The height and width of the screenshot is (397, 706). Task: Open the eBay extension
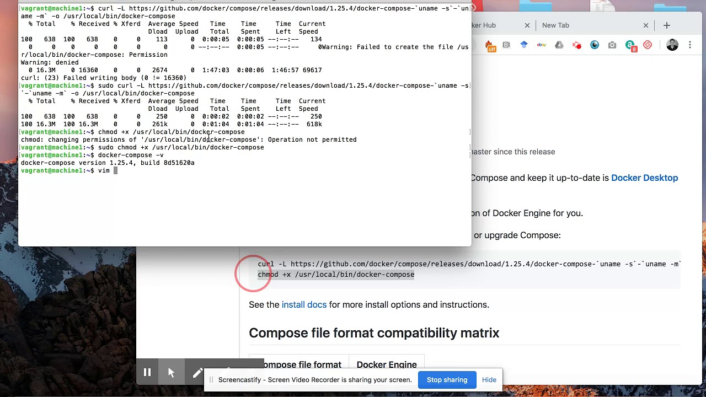tap(542, 45)
